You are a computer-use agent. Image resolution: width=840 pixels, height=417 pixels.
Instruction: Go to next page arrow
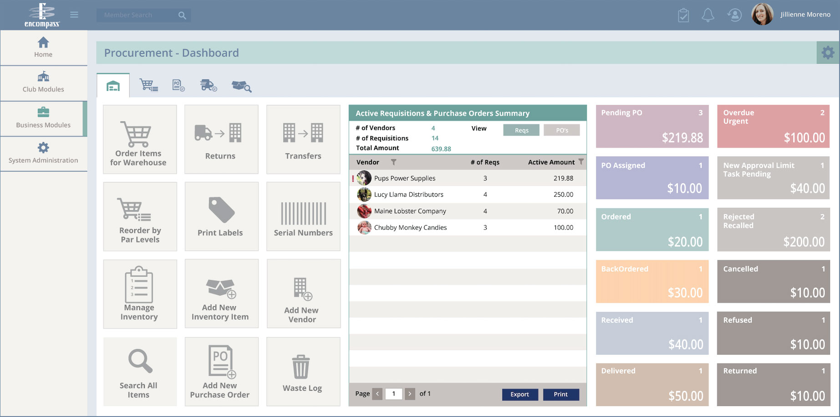410,394
